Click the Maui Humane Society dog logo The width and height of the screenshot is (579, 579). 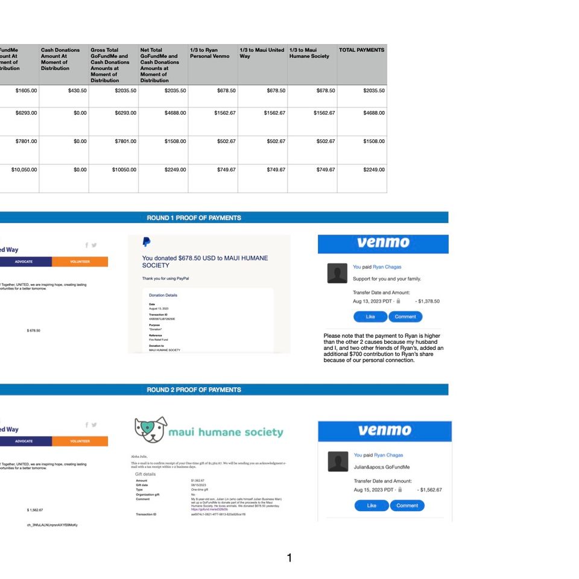tap(151, 429)
